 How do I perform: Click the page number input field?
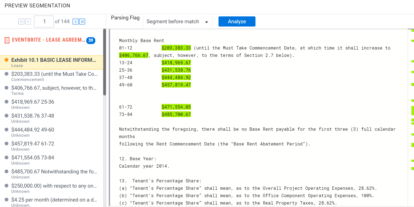click(x=44, y=21)
